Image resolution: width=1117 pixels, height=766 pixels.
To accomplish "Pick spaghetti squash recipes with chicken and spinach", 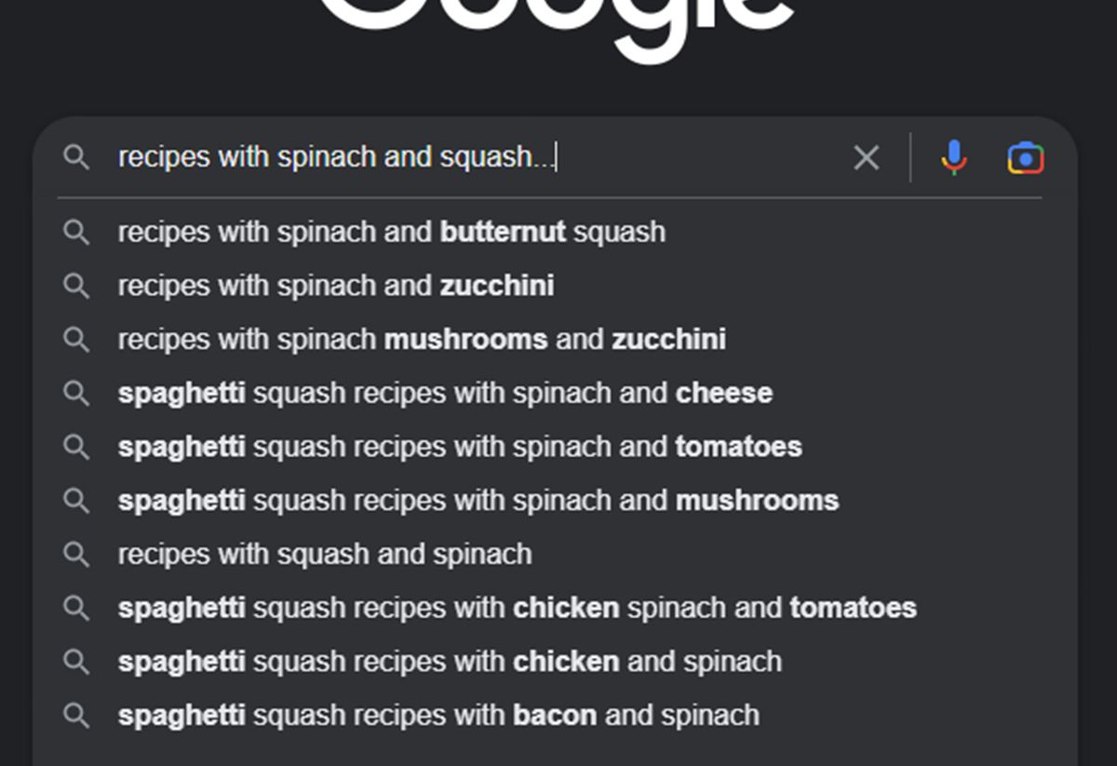I will coord(449,662).
